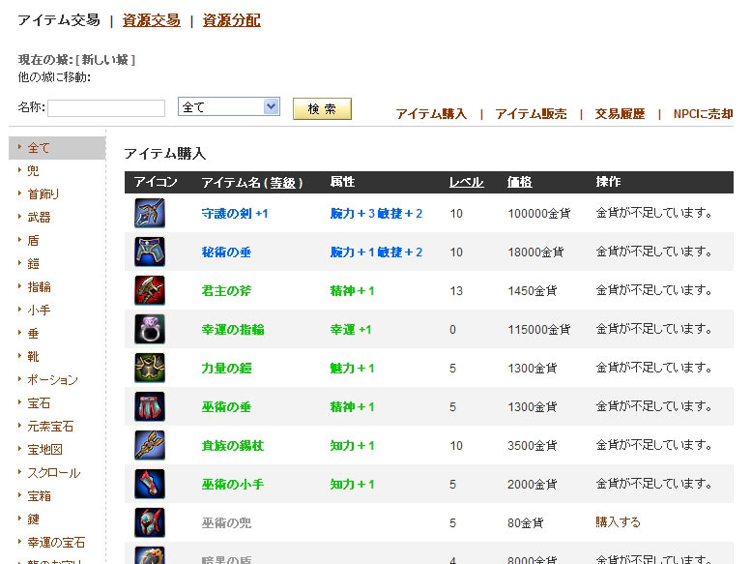Click the 君主の斧 axe icon
751x564 pixels.
pyautogui.click(x=149, y=290)
